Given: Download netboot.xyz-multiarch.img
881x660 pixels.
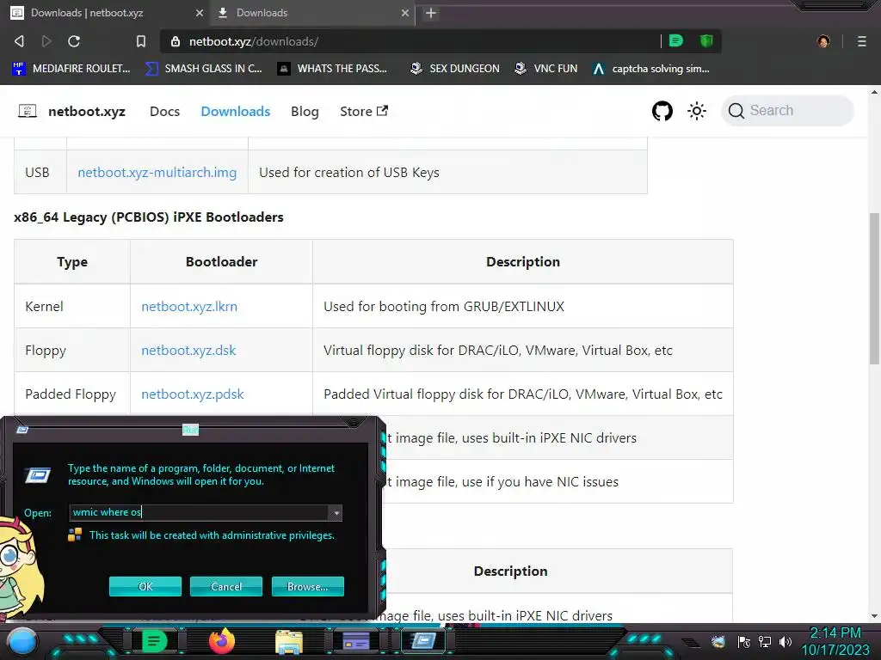Looking at the screenshot, I should [x=157, y=172].
